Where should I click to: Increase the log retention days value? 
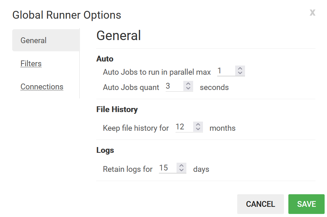click(182, 166)
